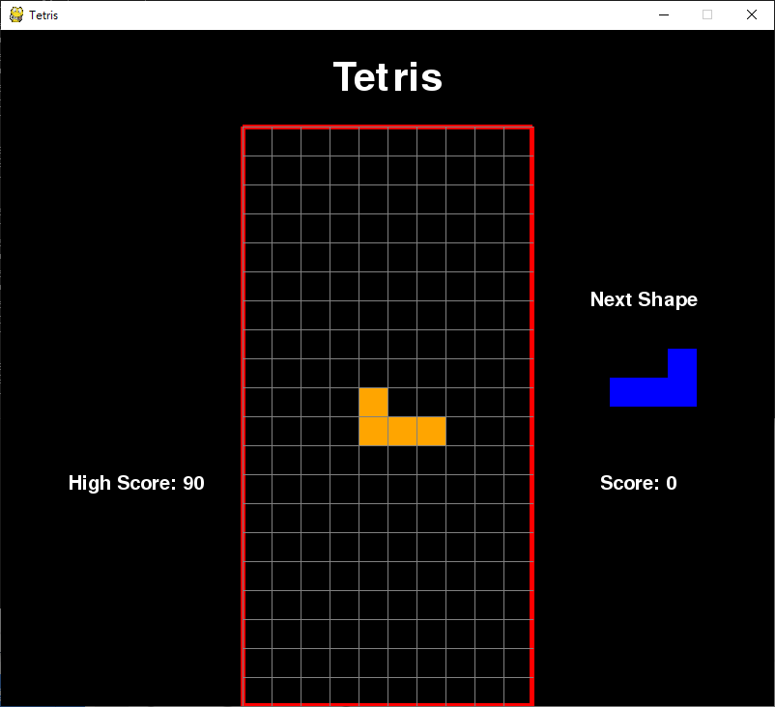Click the Tetris label in the title bar
Screen dimensions: 775x707
[43, 14]
